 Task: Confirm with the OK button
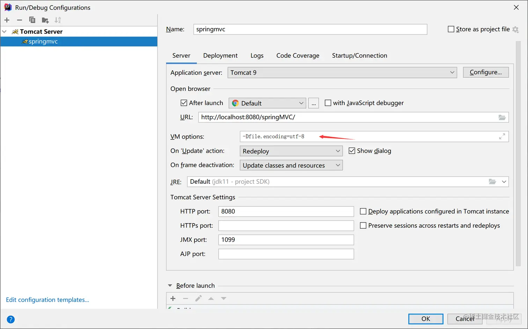click(x=426, y=319)
